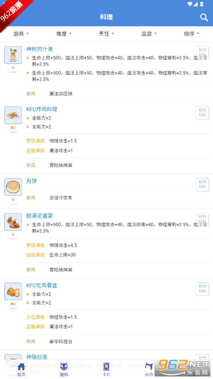Tap the KFC炸鸡料理 dish icon
Viewport: 213px width, 379px height.
[x=13, y=115]
